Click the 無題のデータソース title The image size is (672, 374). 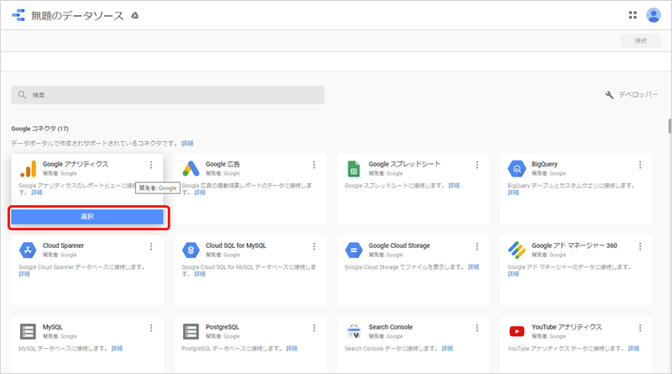click(77, 16)
